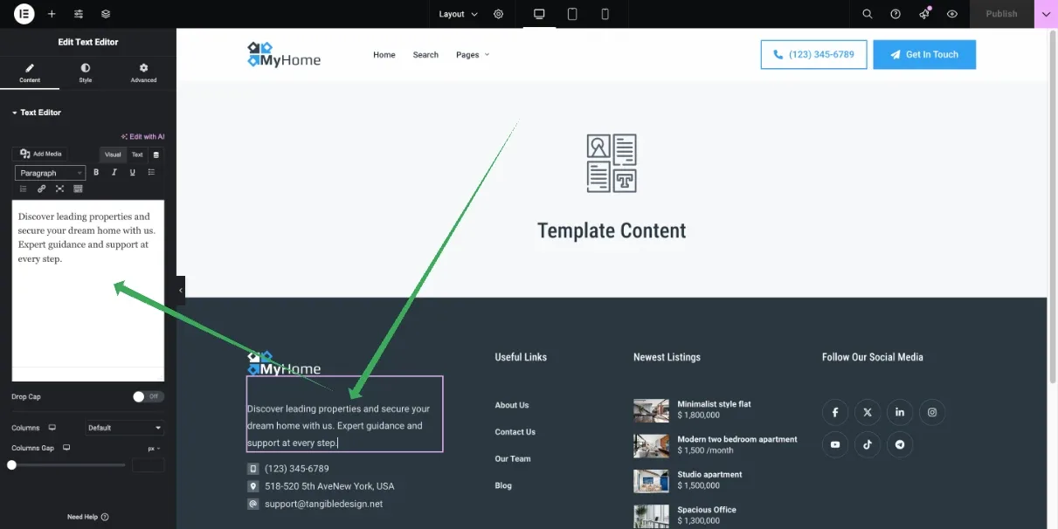Toggle the Drop Cap switch
This screenshot has height=529, width=1058.
pos(149,396)
